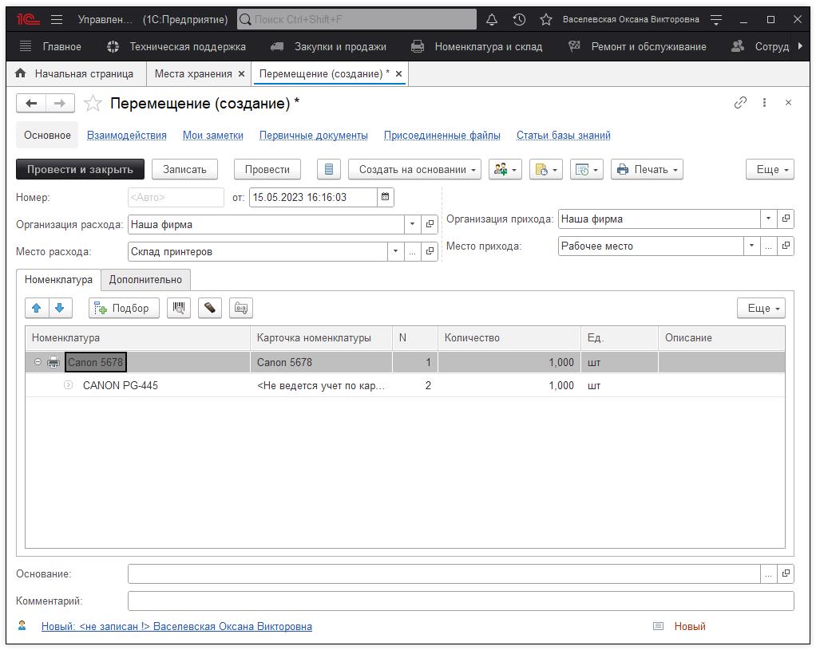Add document to favorites with star icon
816x650 pixels.
pos(93,104)
